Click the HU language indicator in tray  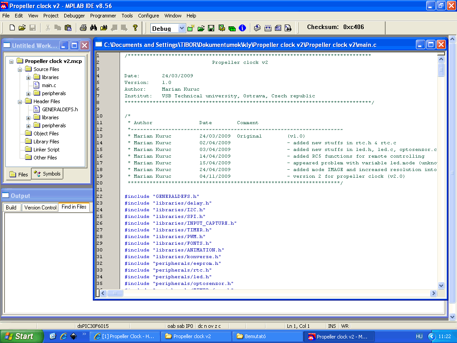(419, 336)
